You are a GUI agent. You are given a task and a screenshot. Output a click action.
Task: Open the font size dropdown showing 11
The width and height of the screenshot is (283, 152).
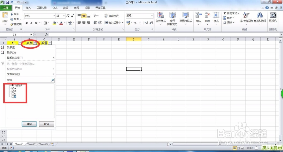click(x=64, y=16)
